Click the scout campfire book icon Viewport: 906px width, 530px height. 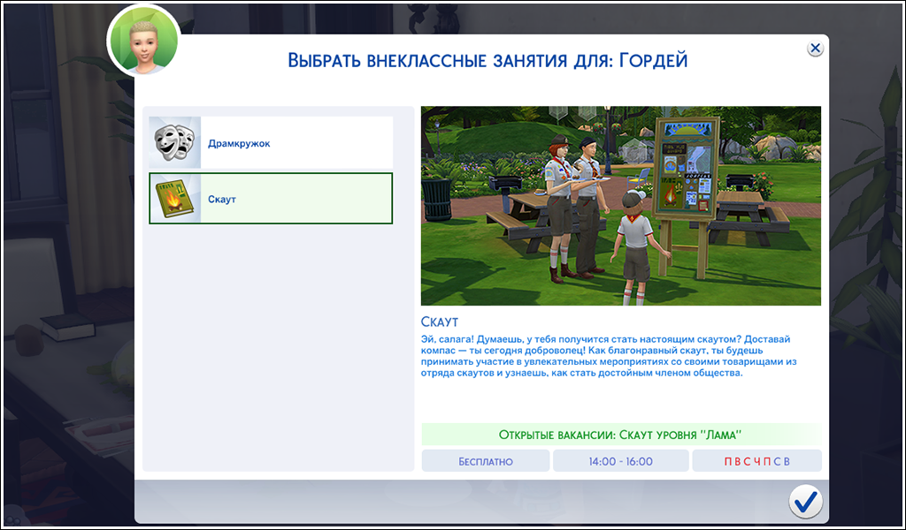click(175, 199)
